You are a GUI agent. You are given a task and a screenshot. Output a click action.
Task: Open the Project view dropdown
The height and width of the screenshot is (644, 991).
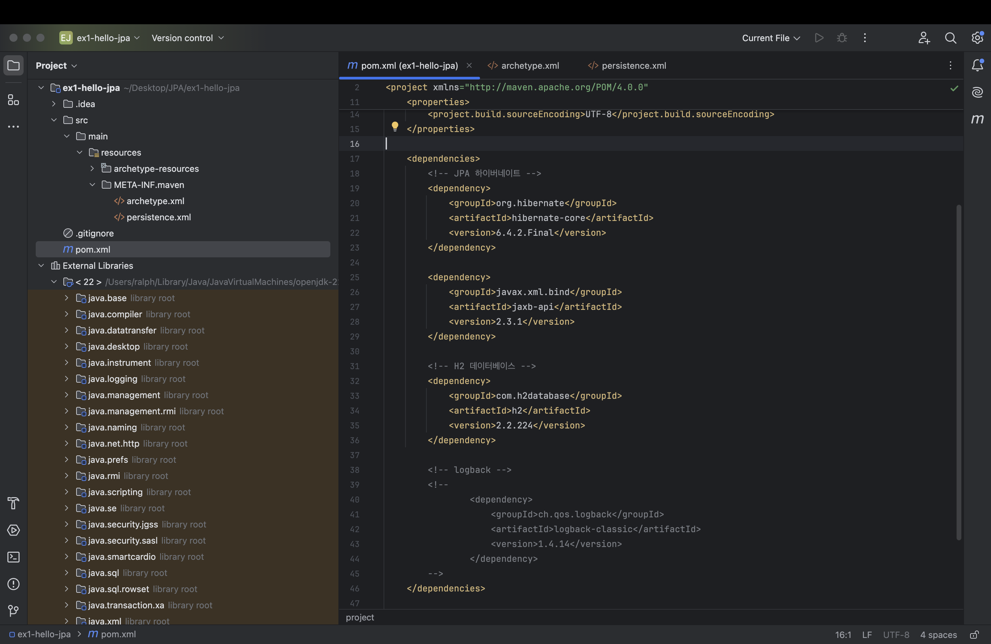[x=56, y=65]
